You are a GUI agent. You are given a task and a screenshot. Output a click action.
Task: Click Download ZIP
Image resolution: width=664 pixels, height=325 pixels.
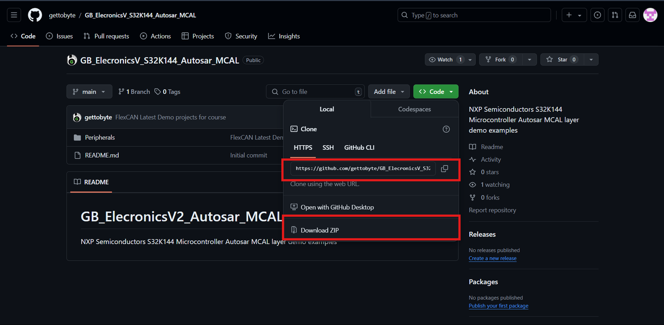click(371, 230)
